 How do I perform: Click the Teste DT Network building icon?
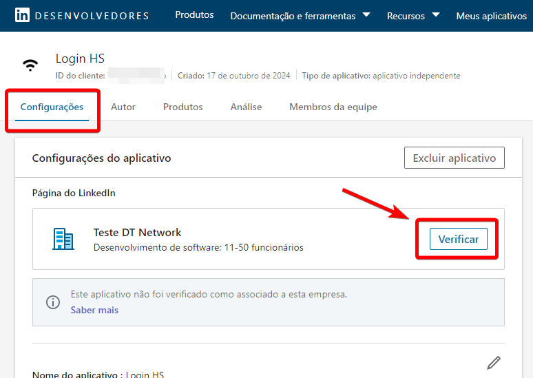63,239
